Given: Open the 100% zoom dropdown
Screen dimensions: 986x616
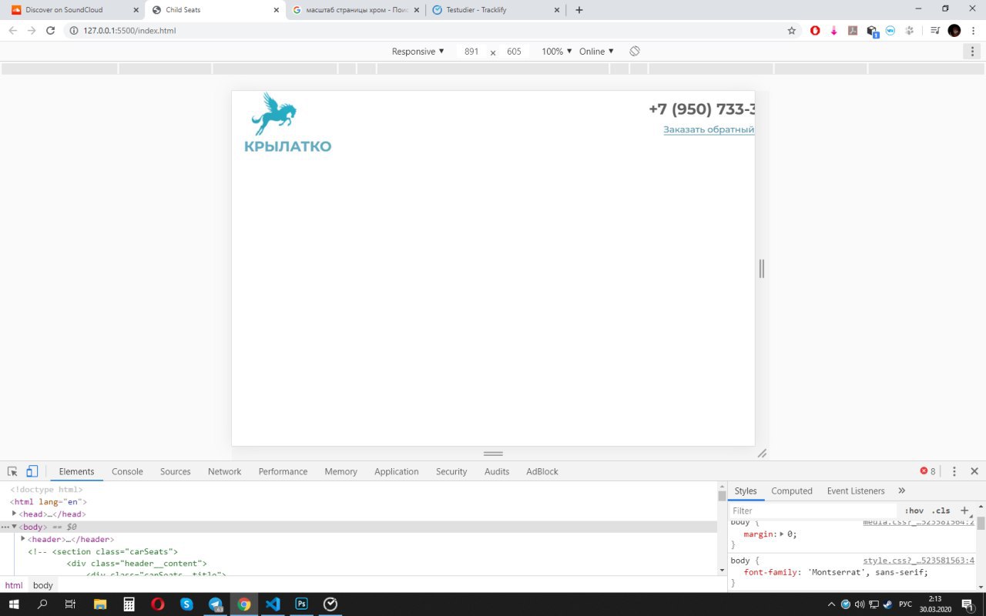Looking at the screenshot, I should pyautogui.click(x=557, y=52).
